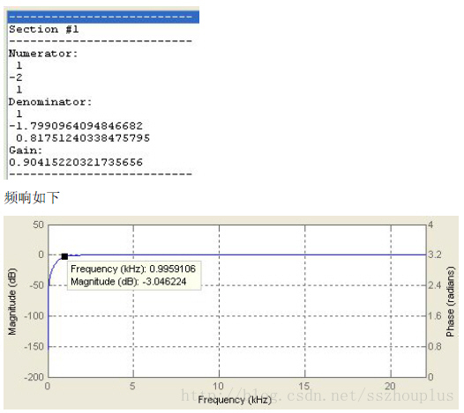This screenshot has height=413, width=464.
Task: Click the 'Numerator:' label
Action: click(43, 54)
